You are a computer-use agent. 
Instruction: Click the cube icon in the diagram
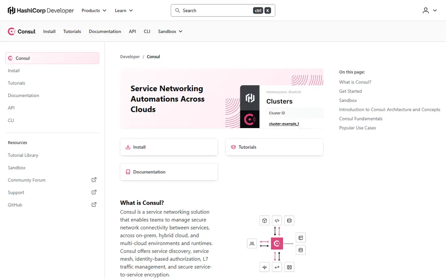[264, 221]
